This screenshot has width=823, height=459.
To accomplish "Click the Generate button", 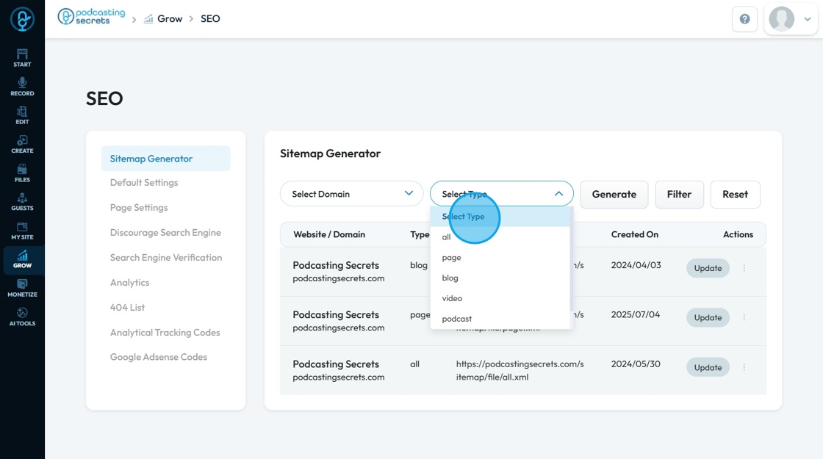I will (x=614, y=195).
